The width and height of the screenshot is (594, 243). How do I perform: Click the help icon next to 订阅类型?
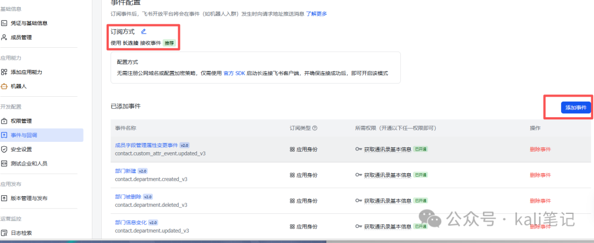pos(315,128)
